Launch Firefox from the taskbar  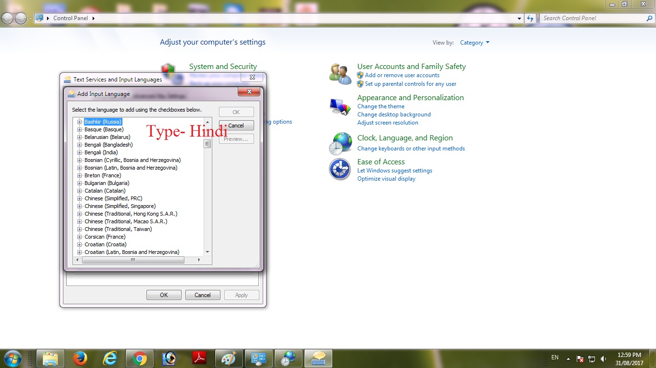[80, 358]
